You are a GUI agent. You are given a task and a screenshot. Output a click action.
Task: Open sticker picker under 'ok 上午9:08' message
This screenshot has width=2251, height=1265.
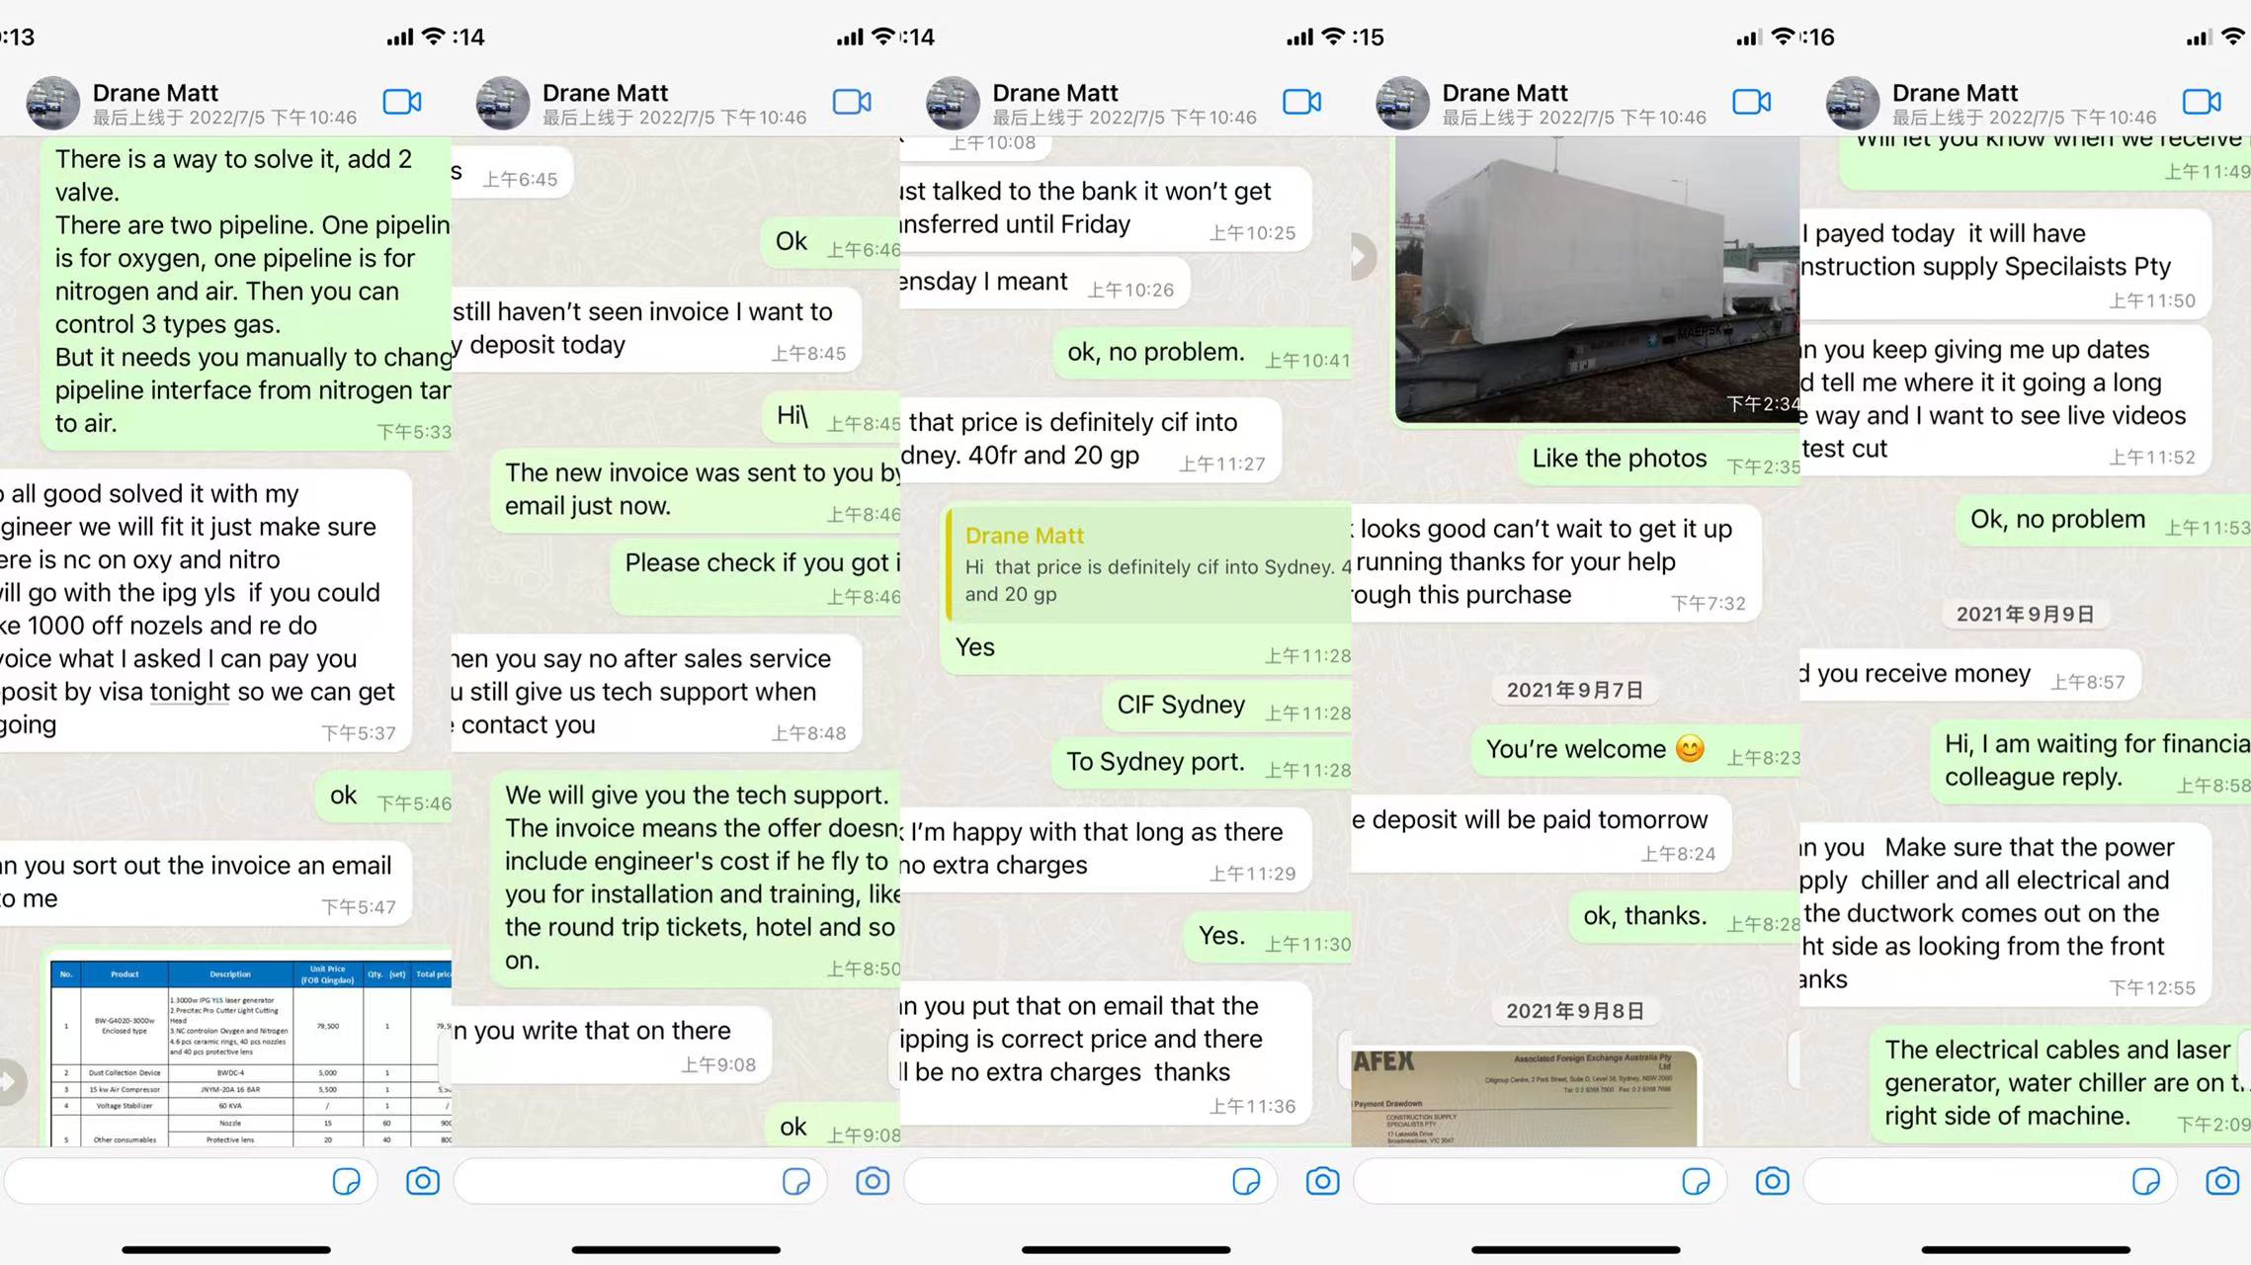[796, 1181]
